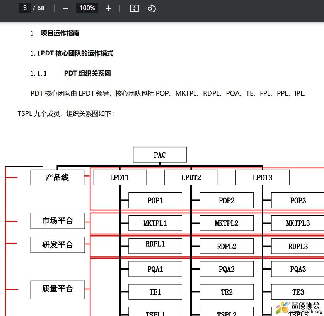Screen dimensions: 324x316
Task: Click the TE3 box
Action: pyautogui.click(x=298, y=292)
